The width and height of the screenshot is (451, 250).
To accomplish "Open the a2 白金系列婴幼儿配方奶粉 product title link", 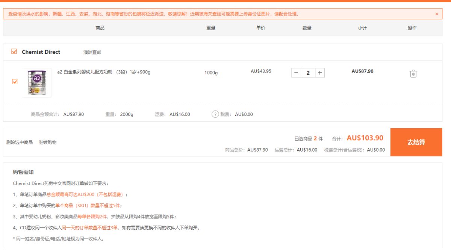I will [x=104, y=72].
